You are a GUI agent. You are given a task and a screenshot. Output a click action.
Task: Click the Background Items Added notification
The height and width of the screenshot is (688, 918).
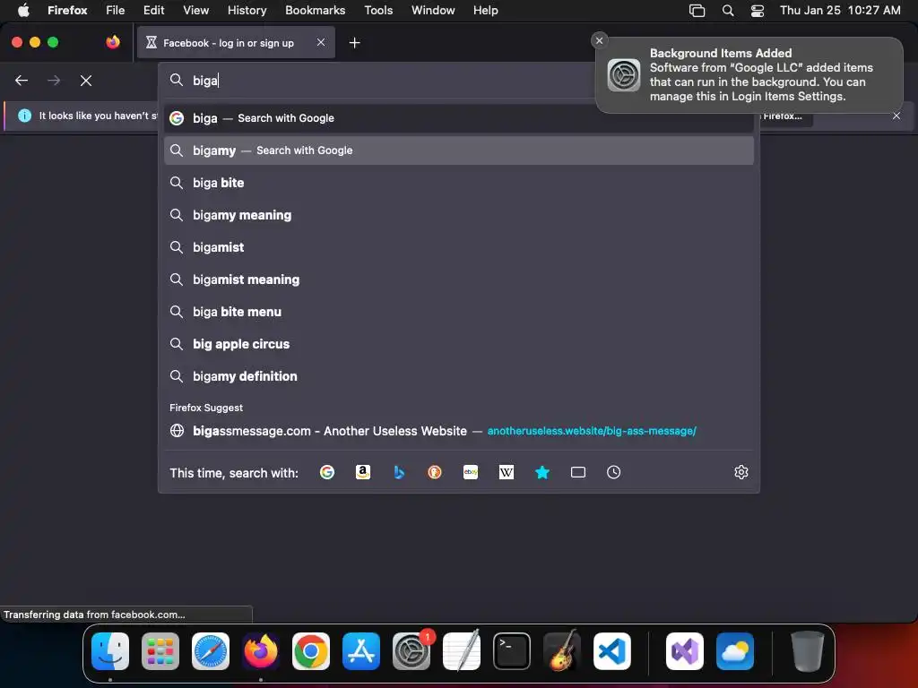[749, 75]
